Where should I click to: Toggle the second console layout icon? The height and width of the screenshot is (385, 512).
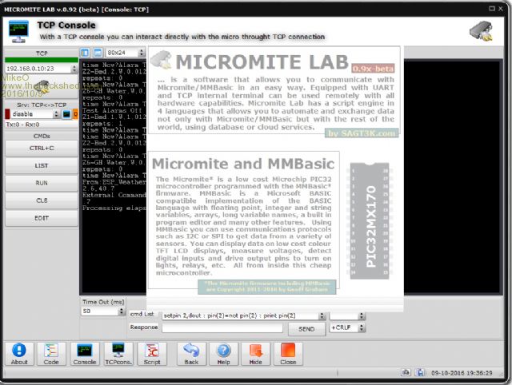point(98,53)
